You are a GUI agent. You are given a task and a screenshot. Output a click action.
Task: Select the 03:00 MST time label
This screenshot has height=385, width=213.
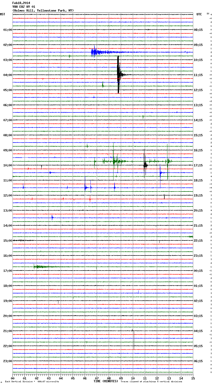point(8,60)
